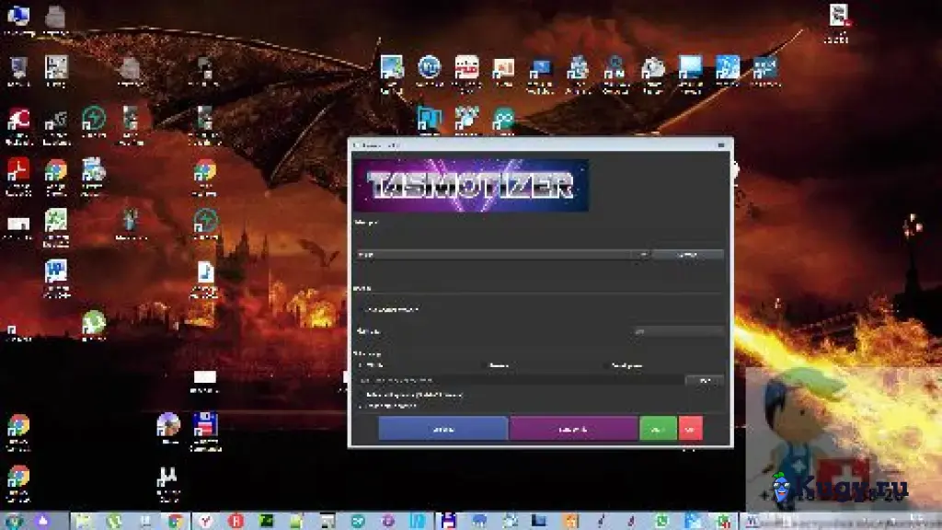
Task: Open the Yandex Browser taskbar icon
Action: click(205, 521)
